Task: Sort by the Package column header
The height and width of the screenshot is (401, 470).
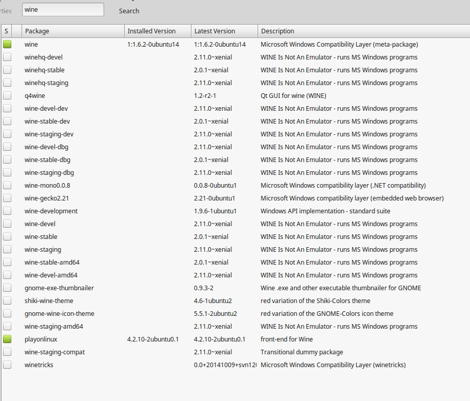Action: pos(73,31)
